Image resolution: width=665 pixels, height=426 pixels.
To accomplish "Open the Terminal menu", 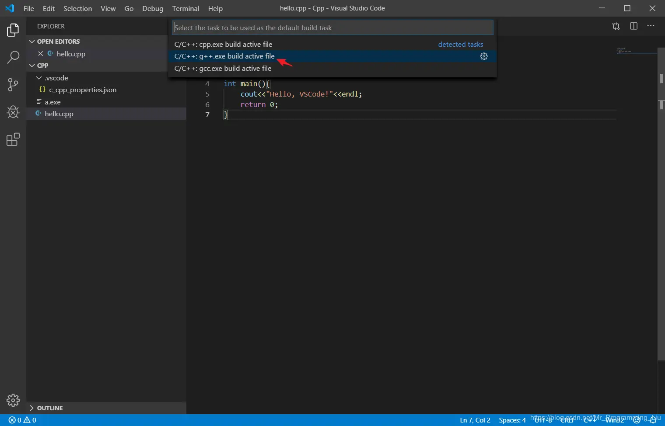I will point(185,8).
